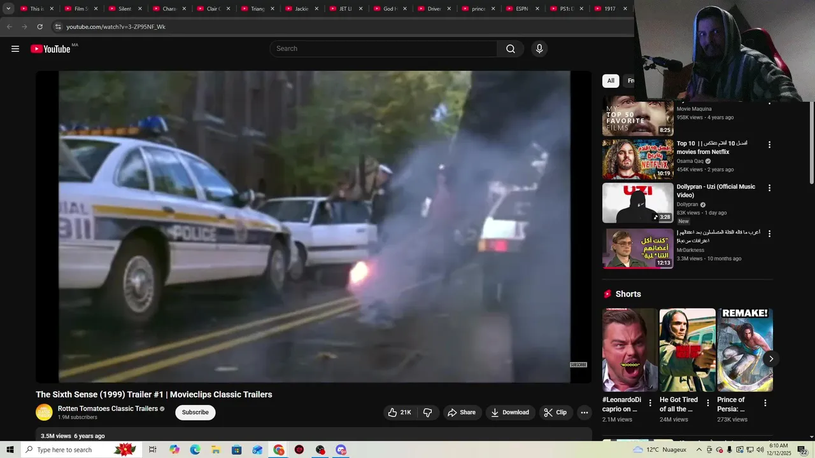815x458 pixels.
Task: Open options for He Got Tired short
Action: [707, 403]
